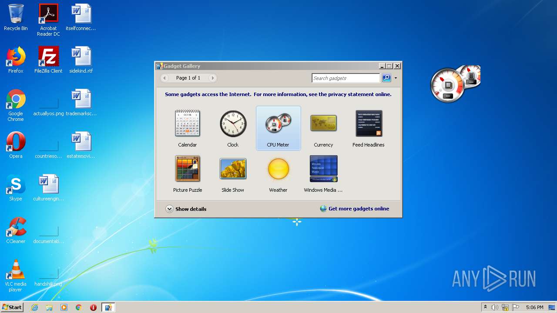Open network tray icon
557x313 pixels.
[x=505, y=307]
